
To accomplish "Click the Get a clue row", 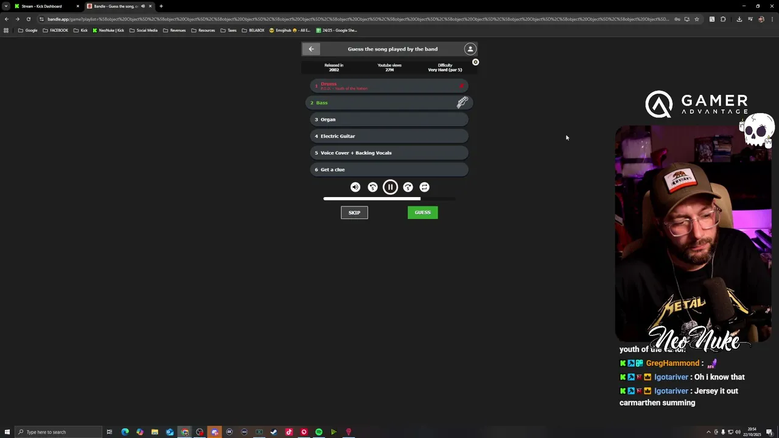I will click(x=389, y=170).
